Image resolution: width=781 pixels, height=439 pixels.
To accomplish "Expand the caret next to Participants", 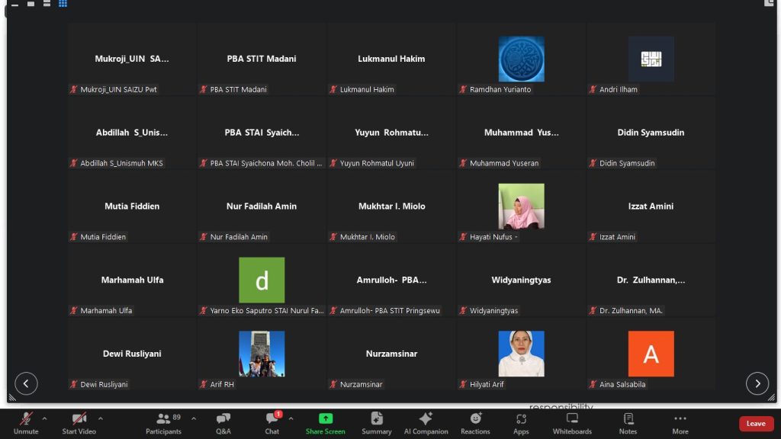I will (194, 418).
